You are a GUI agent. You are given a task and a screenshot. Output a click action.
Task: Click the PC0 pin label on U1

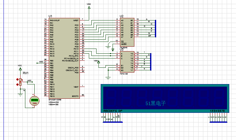coord(76,25)
